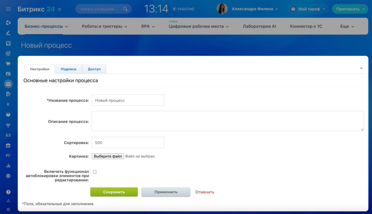Click the target goal icon in sidebar
Viewport: 372px width, 214px height.
pyautogui.click(x=8, y=53)
